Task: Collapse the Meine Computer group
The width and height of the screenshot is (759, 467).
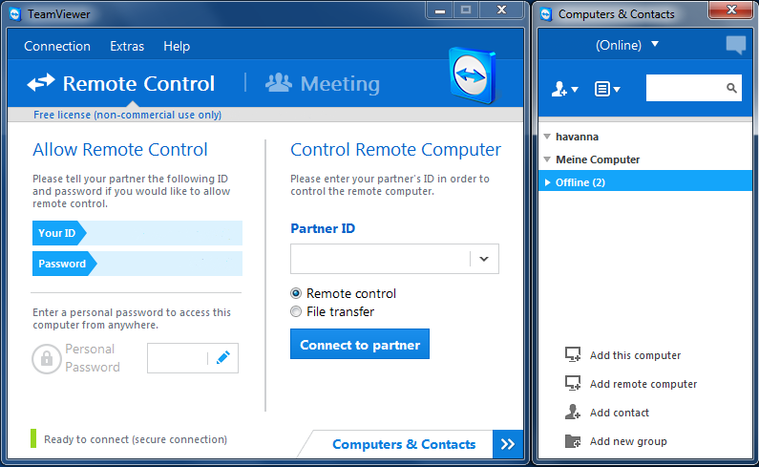Action: click(547, 159)
